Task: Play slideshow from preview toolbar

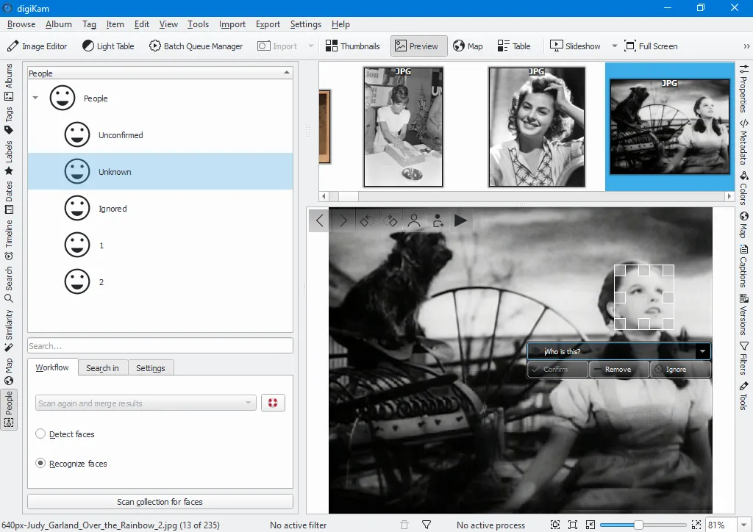Action: [x=460, y=220]
